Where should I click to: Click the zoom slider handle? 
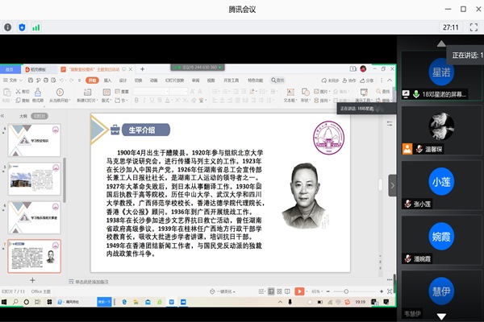[346, 291]
